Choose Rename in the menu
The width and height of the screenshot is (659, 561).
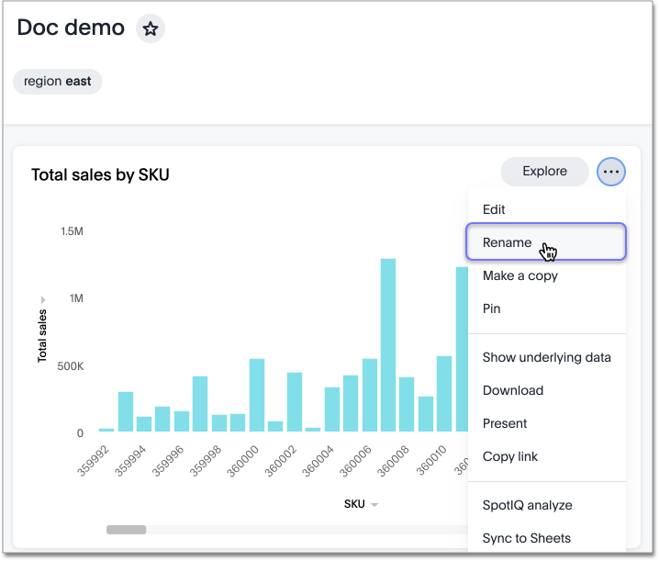[x=508, y=242]
